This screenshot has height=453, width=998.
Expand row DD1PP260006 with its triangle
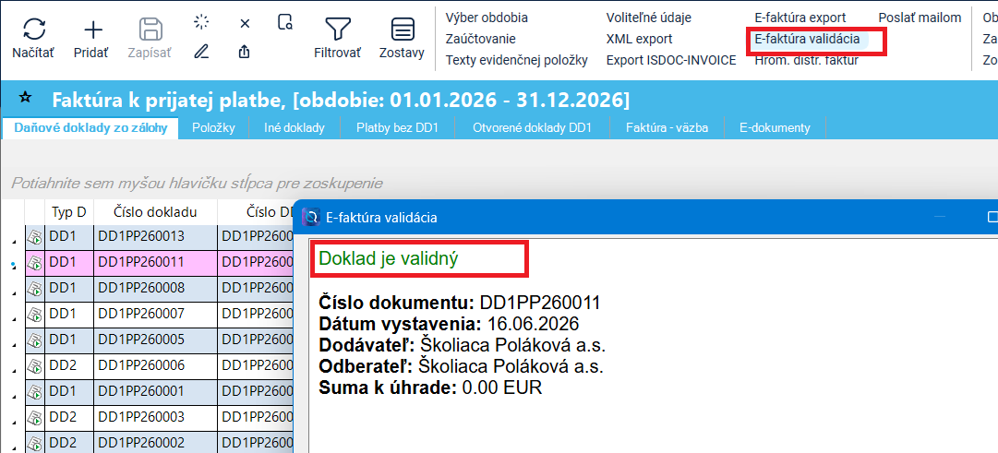coord(13,370)
